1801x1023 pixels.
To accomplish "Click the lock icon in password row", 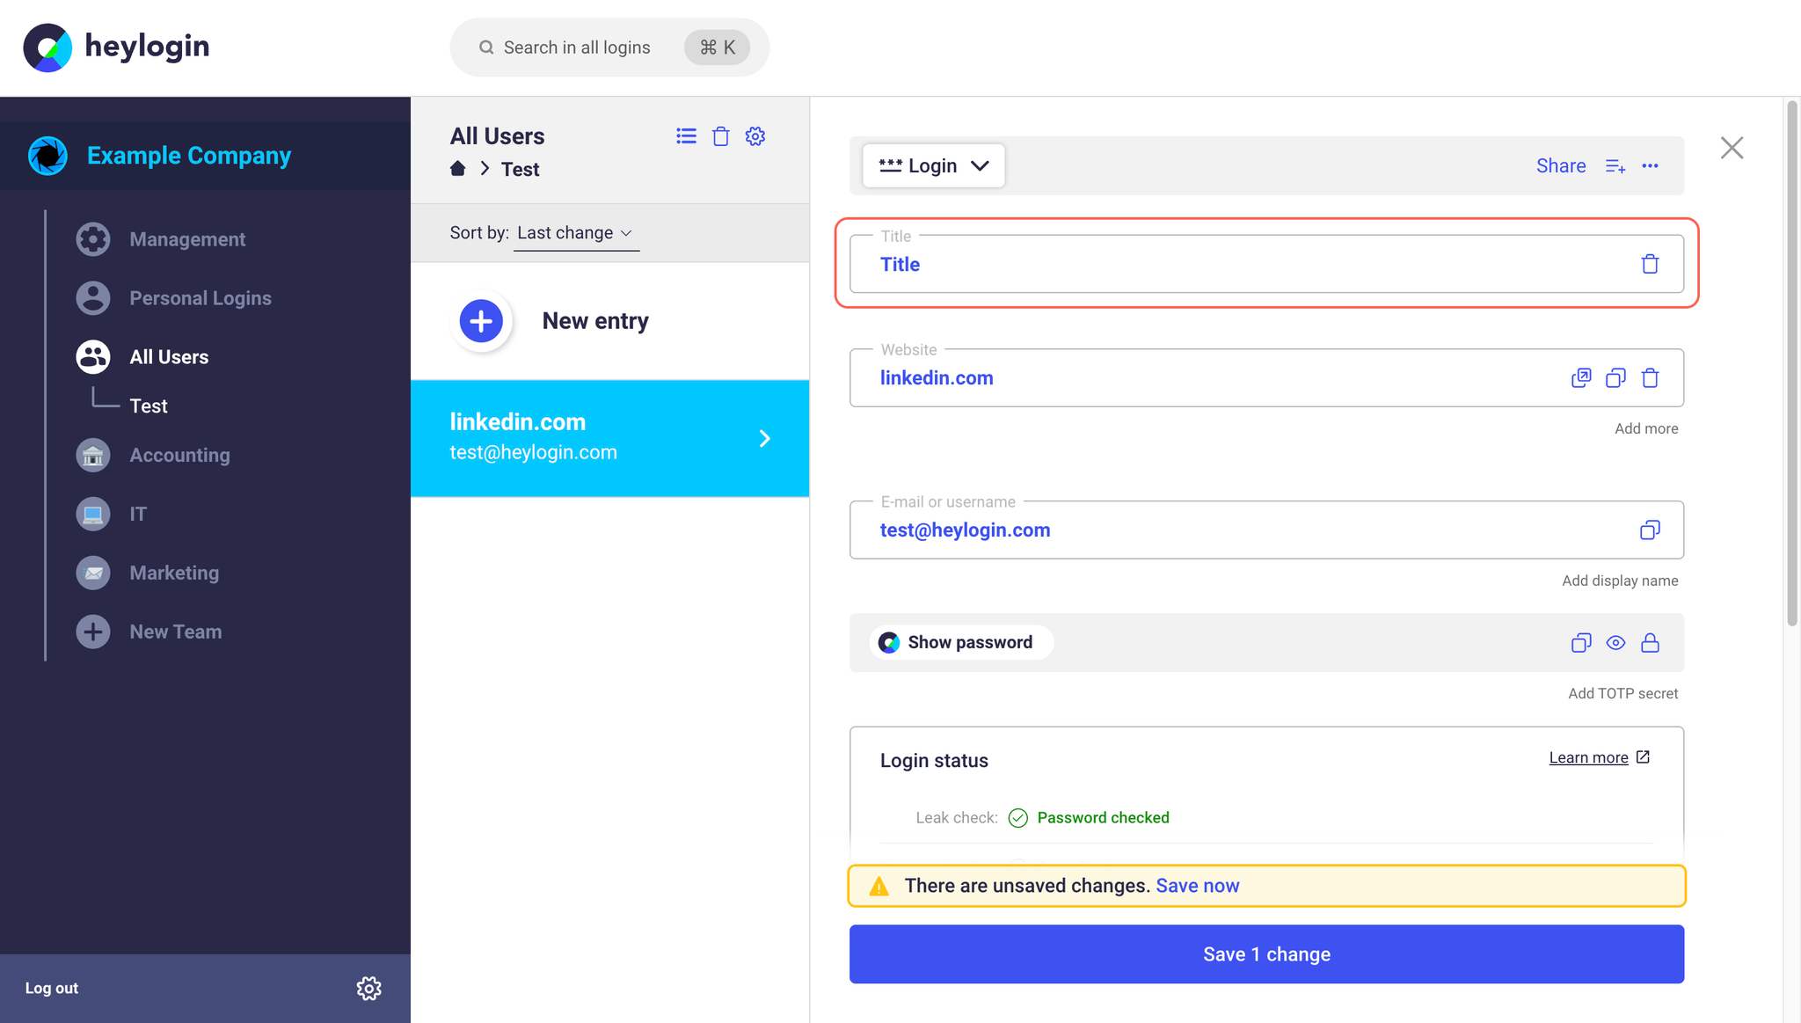I will [1650, 643].
